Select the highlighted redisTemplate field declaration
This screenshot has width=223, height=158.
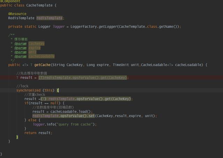tap(49, 18)
